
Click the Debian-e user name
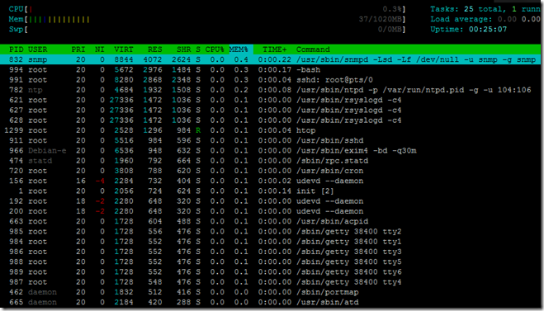point(47,150)
